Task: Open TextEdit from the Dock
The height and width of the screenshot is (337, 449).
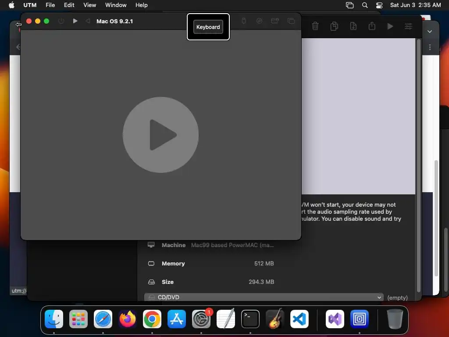Action: point(226,319)
